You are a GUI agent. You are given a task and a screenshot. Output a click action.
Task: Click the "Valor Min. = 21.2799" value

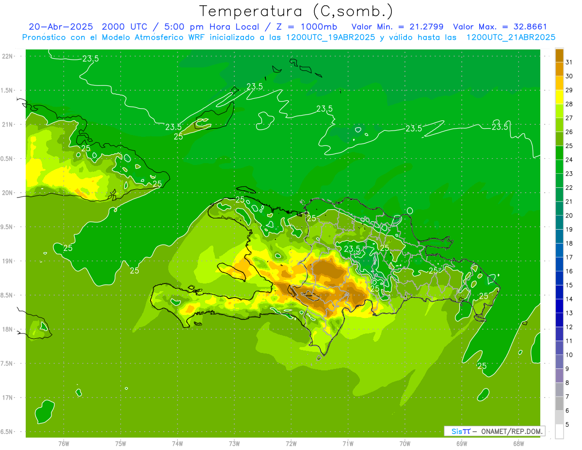click(397, 27)
